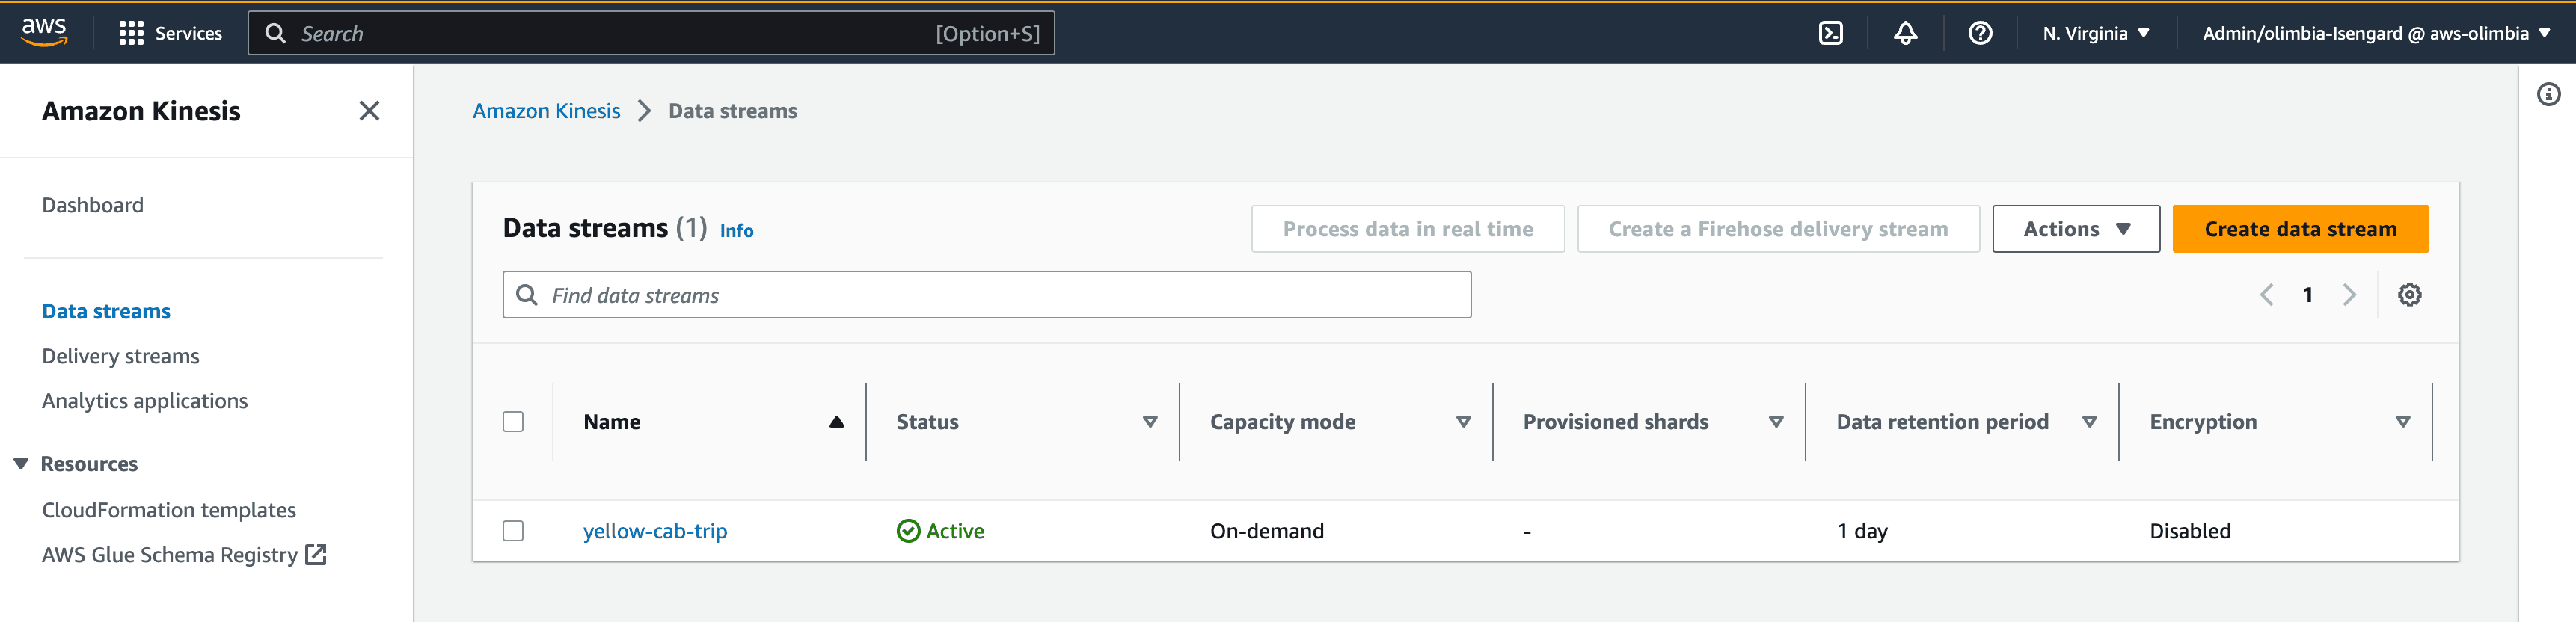Select Data streams in sidebar
Viewport: 2576px width, 622px height.
106,311
